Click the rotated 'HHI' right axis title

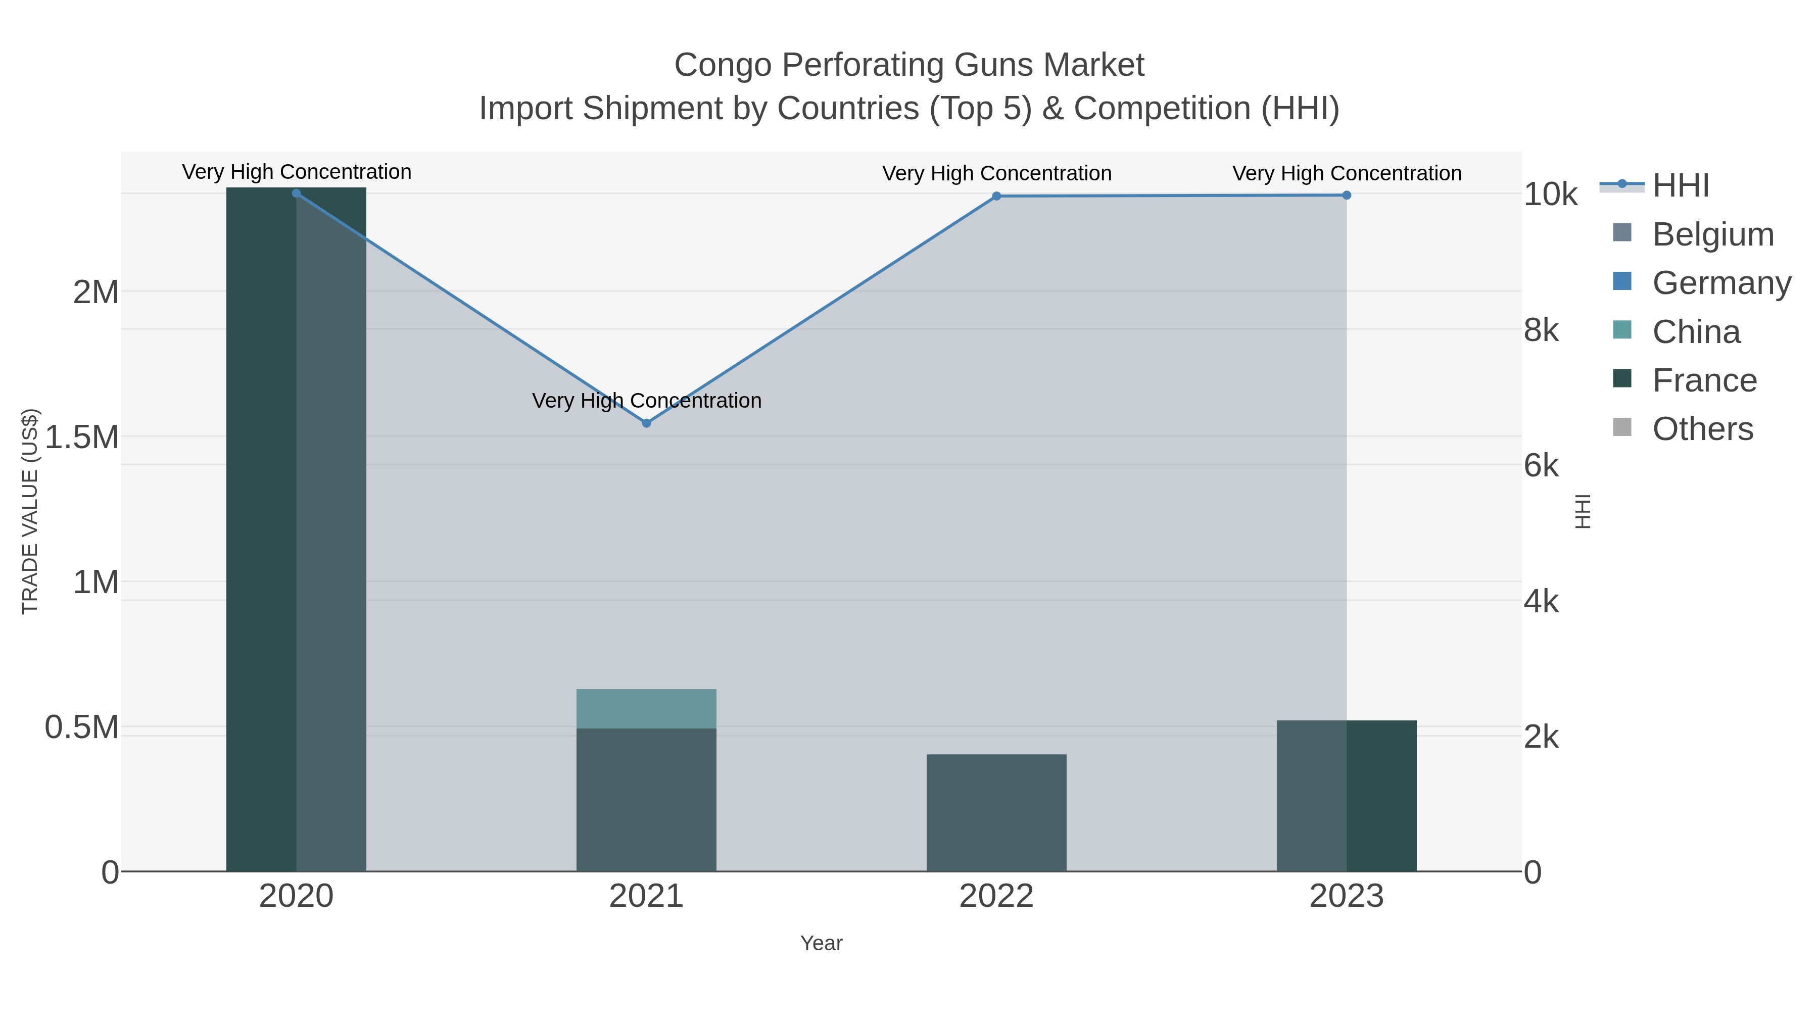tap(1583, 511)
